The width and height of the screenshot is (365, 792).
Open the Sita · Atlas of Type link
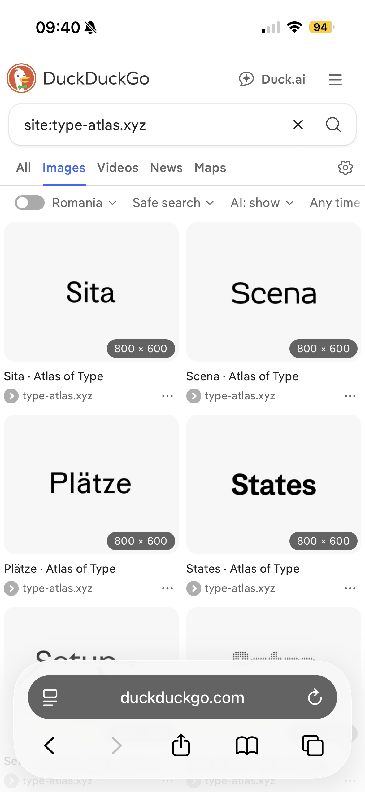(x=54, y=376)
